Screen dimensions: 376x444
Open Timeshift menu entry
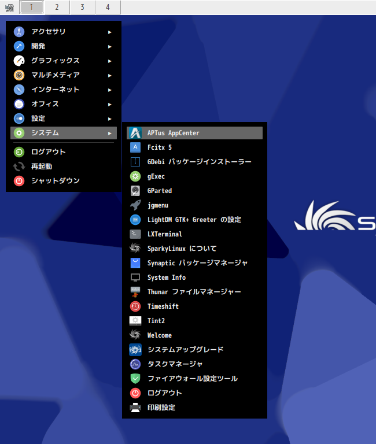pos(194,306)
